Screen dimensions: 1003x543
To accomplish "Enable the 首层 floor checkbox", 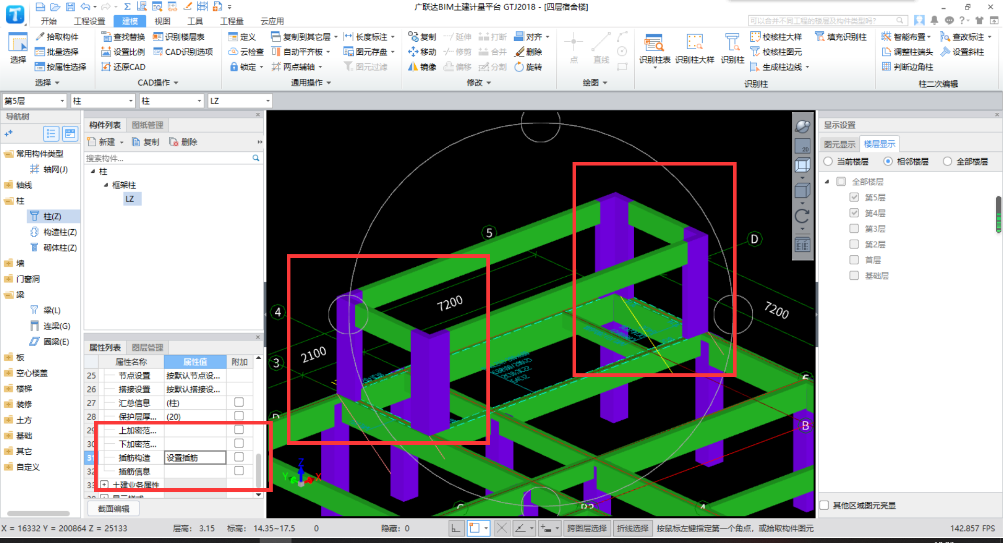I will (854, 260).
